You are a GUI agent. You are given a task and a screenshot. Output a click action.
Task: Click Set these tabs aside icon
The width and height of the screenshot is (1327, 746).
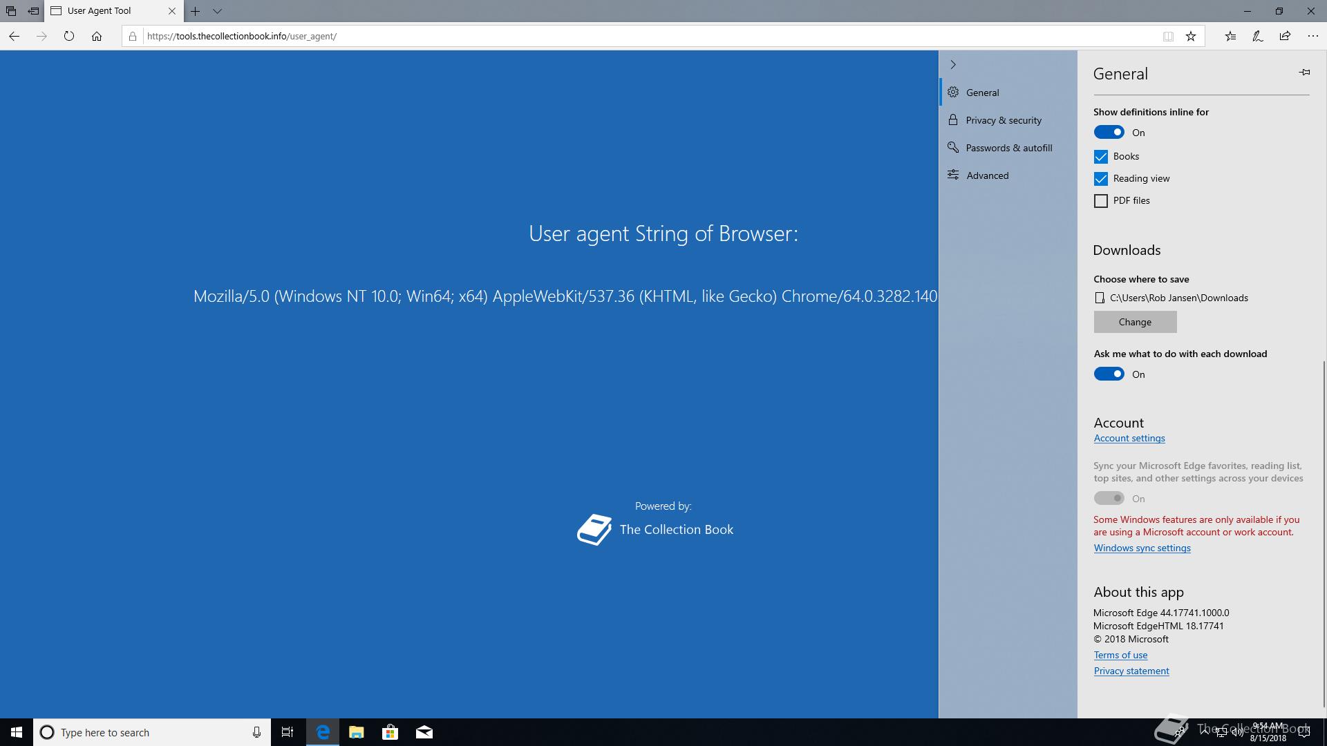click(x=33, y=11)
